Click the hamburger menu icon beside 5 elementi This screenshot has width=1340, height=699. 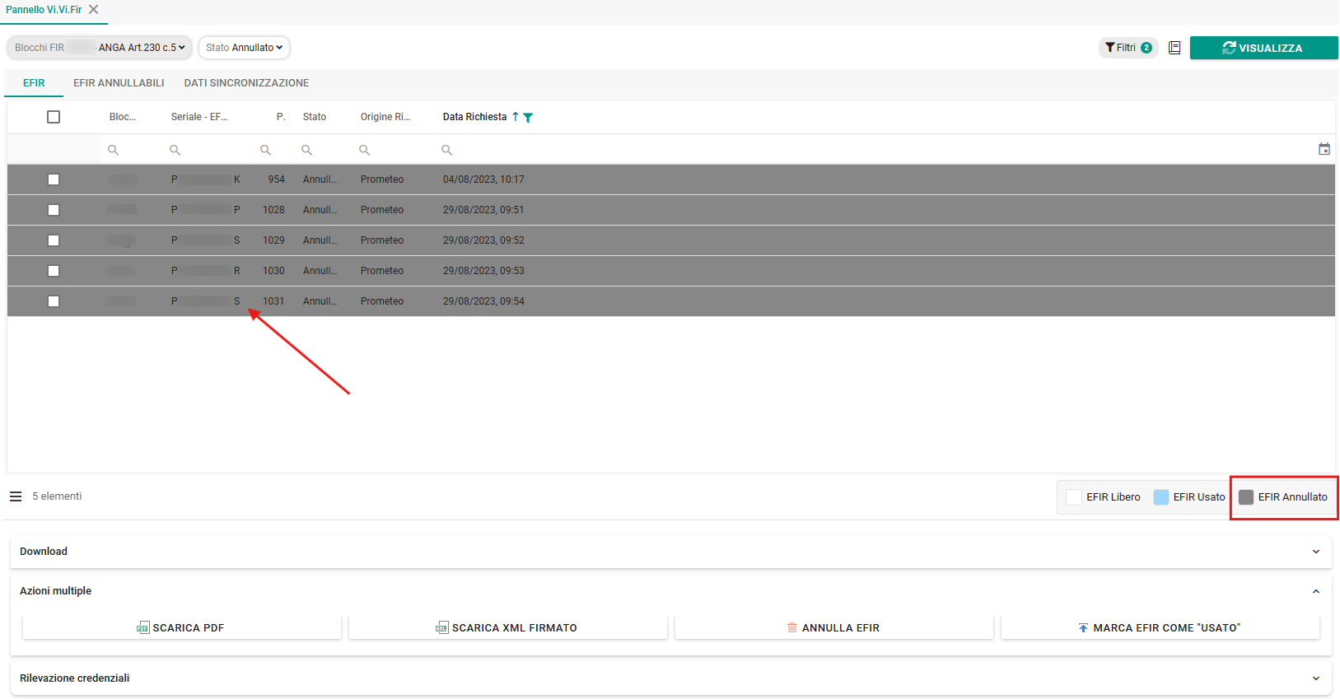click(x=16, y=496)
